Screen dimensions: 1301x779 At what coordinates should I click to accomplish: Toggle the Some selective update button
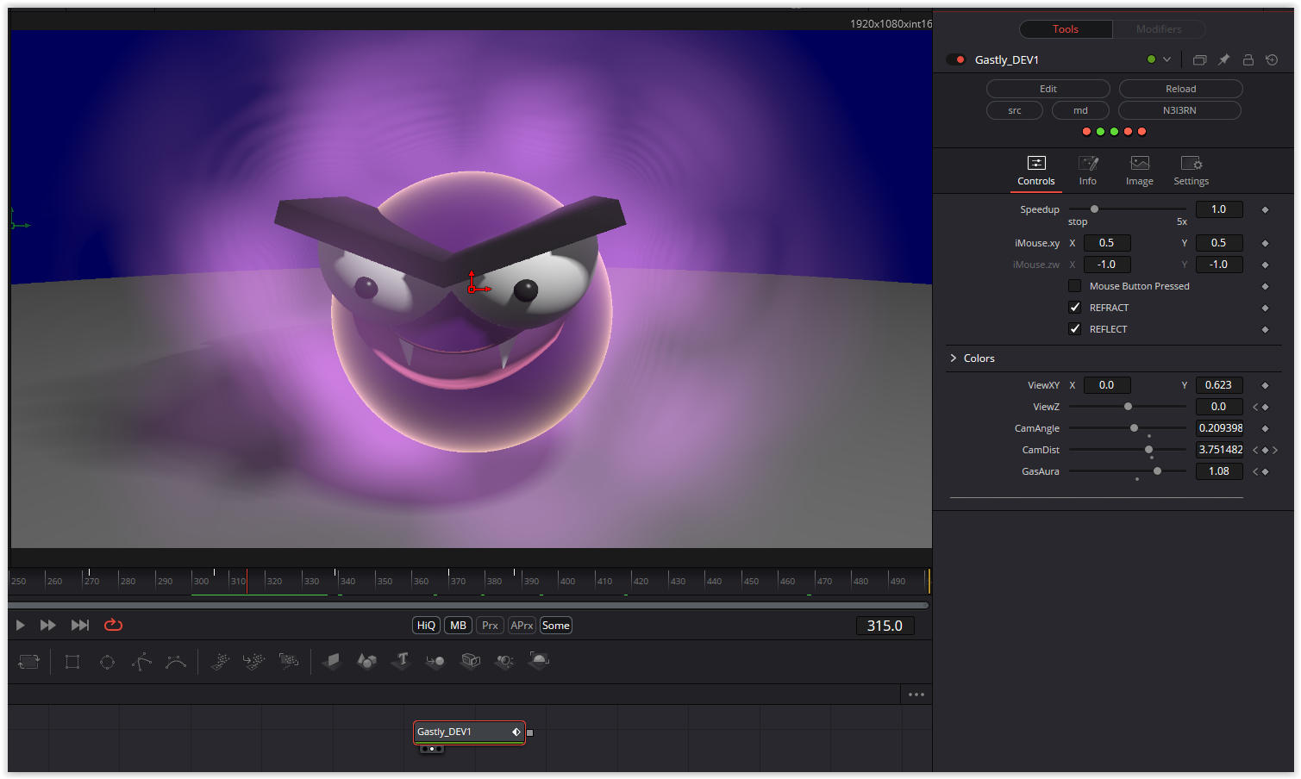click(x=556, y=626)
